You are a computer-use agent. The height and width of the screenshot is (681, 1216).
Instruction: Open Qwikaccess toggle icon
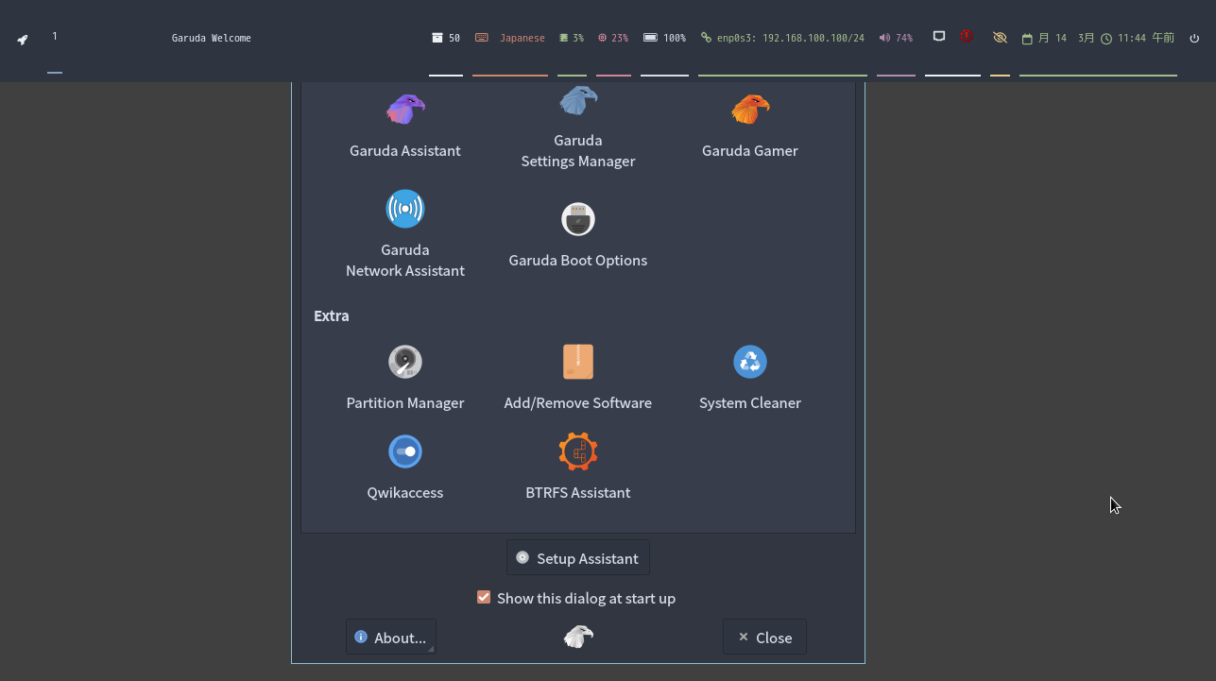[x=405, y=451]
